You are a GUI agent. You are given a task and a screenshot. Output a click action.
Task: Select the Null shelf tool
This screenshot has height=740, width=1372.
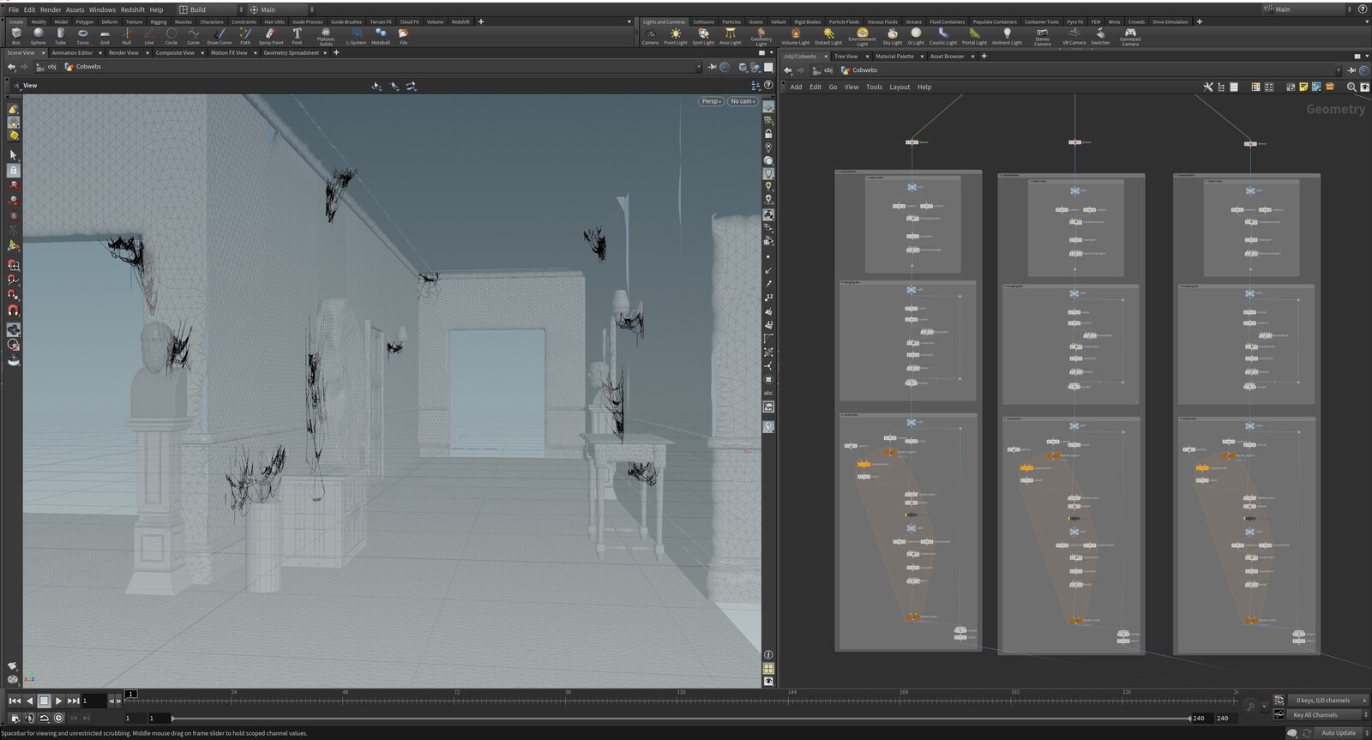point(127,35)
